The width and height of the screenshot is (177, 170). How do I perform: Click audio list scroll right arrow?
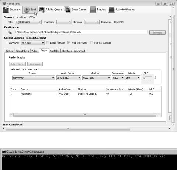click(x=159, y=115)
